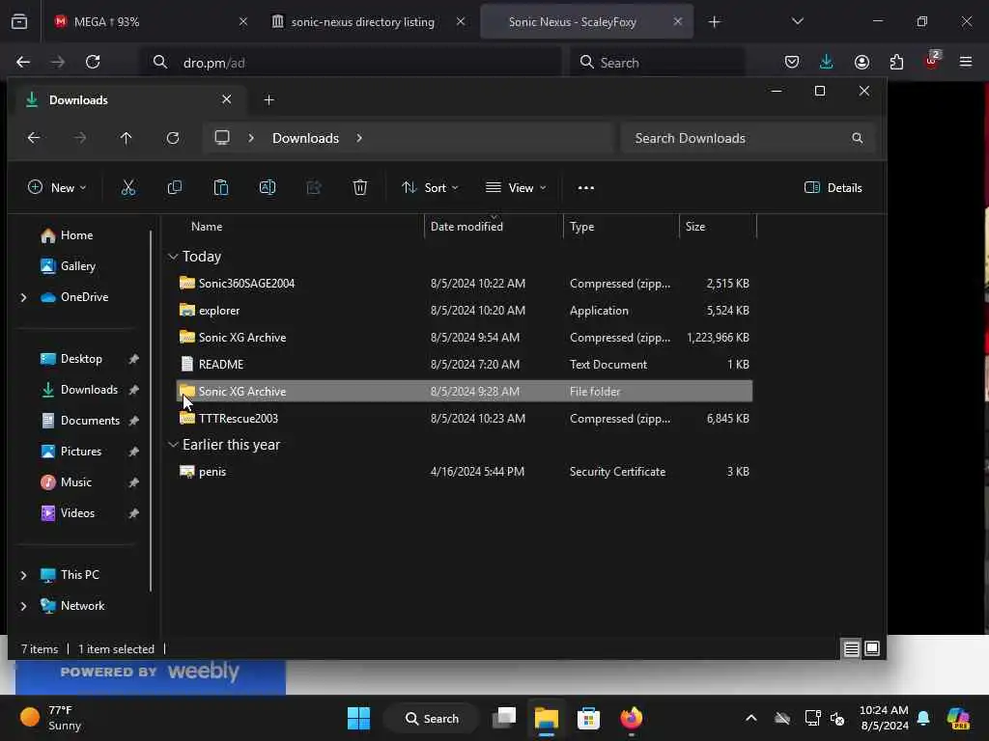Screen dimensions: 989x741
Task: Toggle the Details pane button
Action: click(833, 188)
